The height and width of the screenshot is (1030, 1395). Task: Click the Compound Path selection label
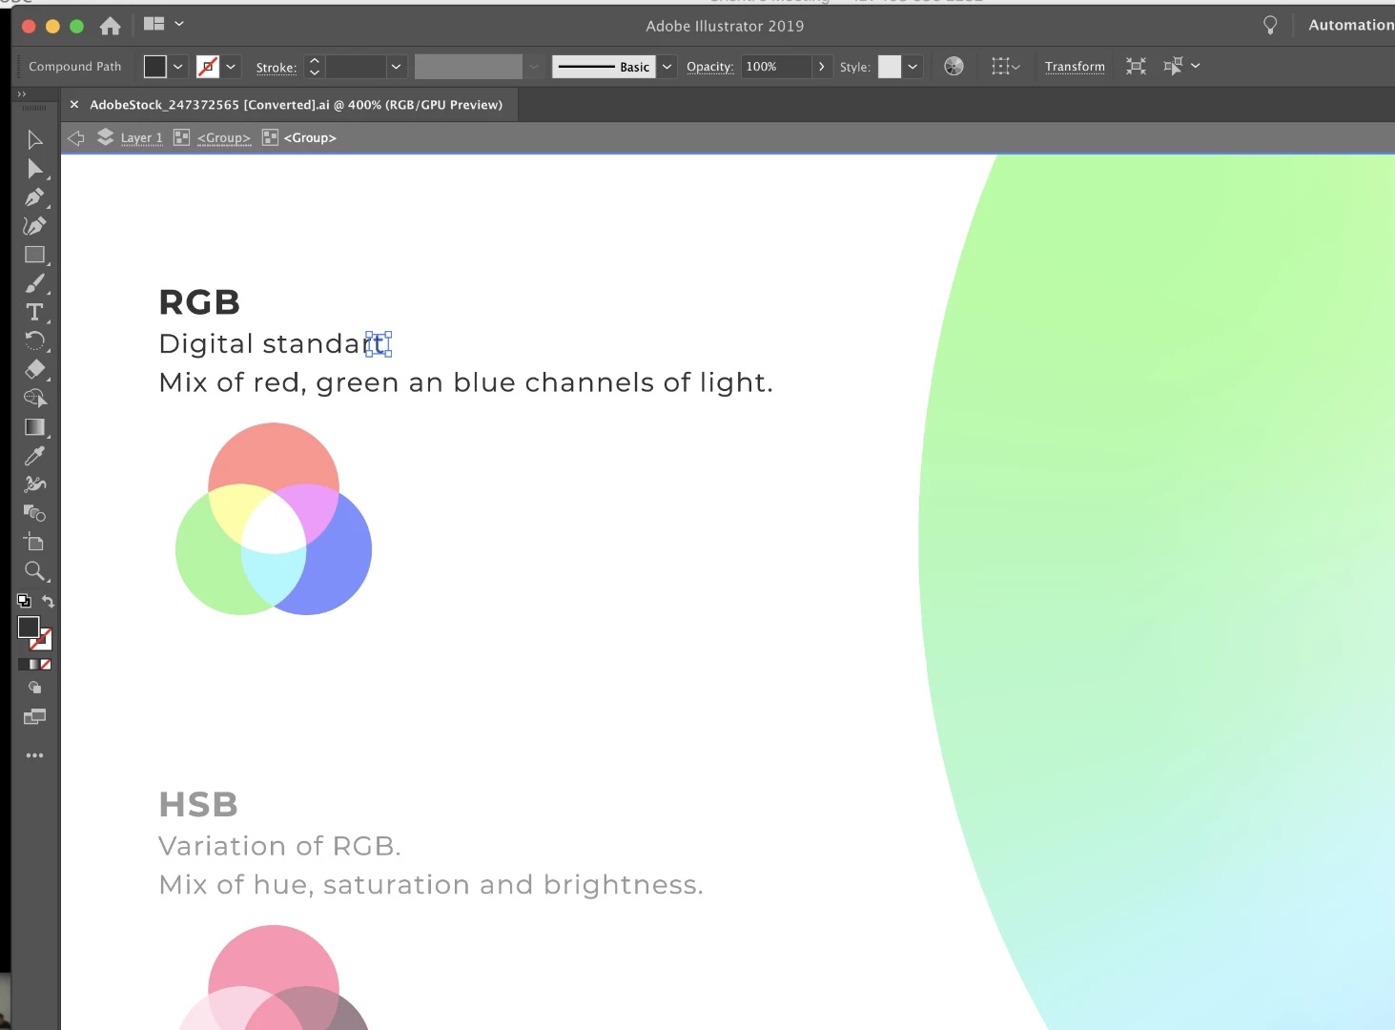(75, 67)
